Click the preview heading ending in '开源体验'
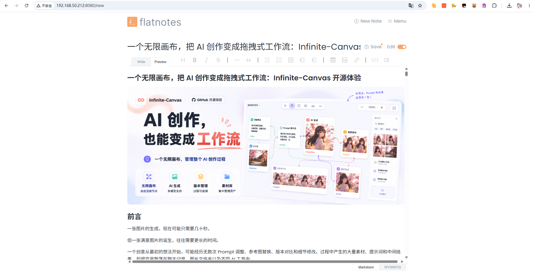This screenshot has height=276, width=533. [x=244, y=78]
